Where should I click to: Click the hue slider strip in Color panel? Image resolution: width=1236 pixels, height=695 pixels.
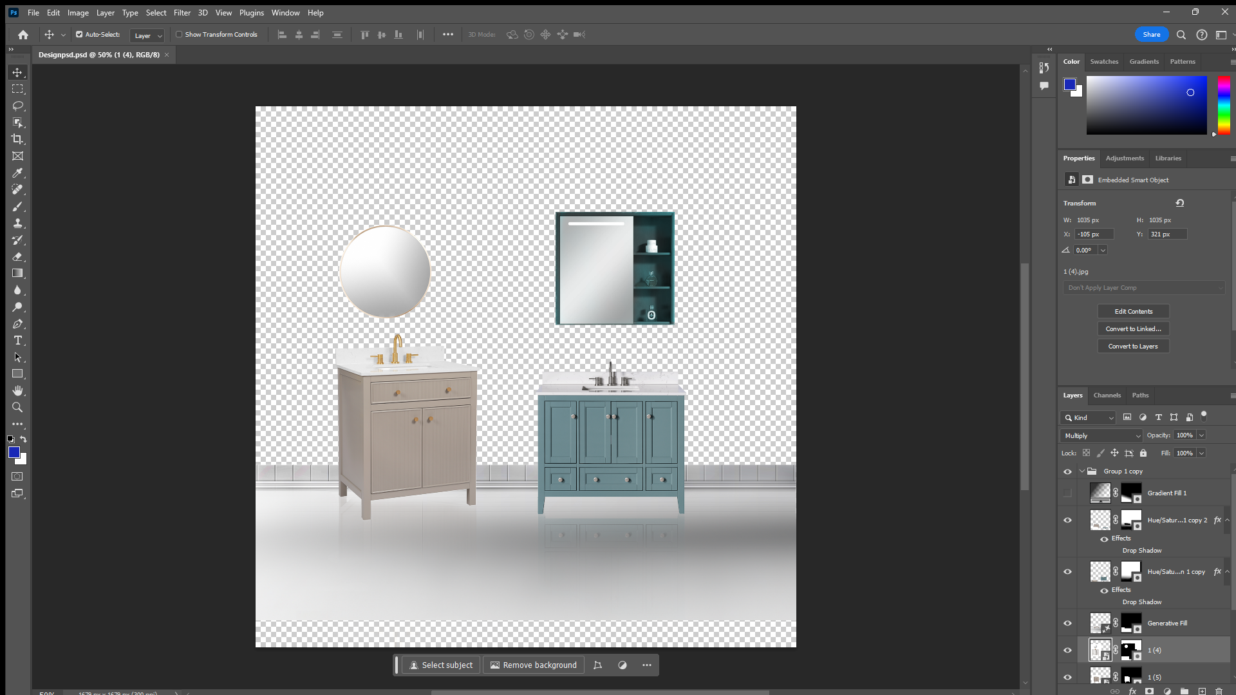pos(1224,105)
